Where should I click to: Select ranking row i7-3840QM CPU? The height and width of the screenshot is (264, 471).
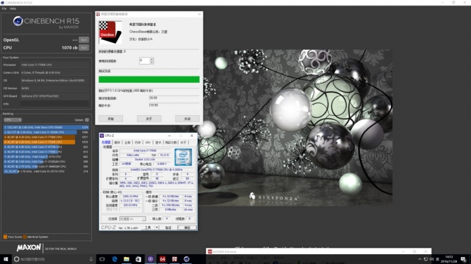46,166
